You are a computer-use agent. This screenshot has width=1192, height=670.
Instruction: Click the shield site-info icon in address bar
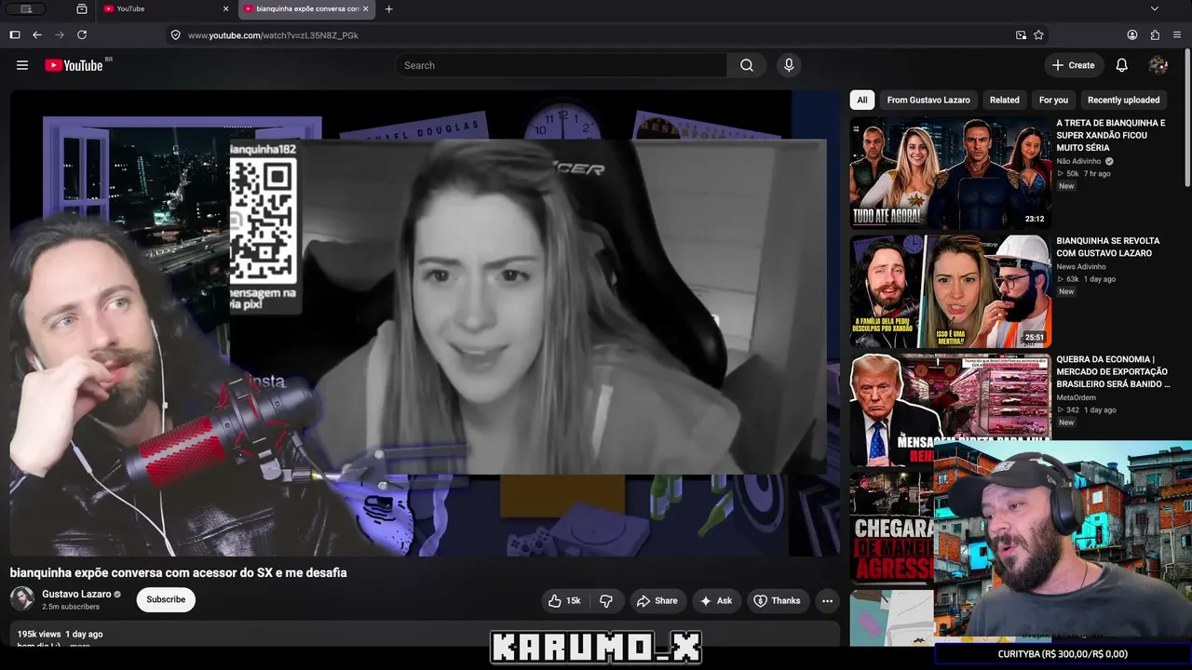click(175, 35)
